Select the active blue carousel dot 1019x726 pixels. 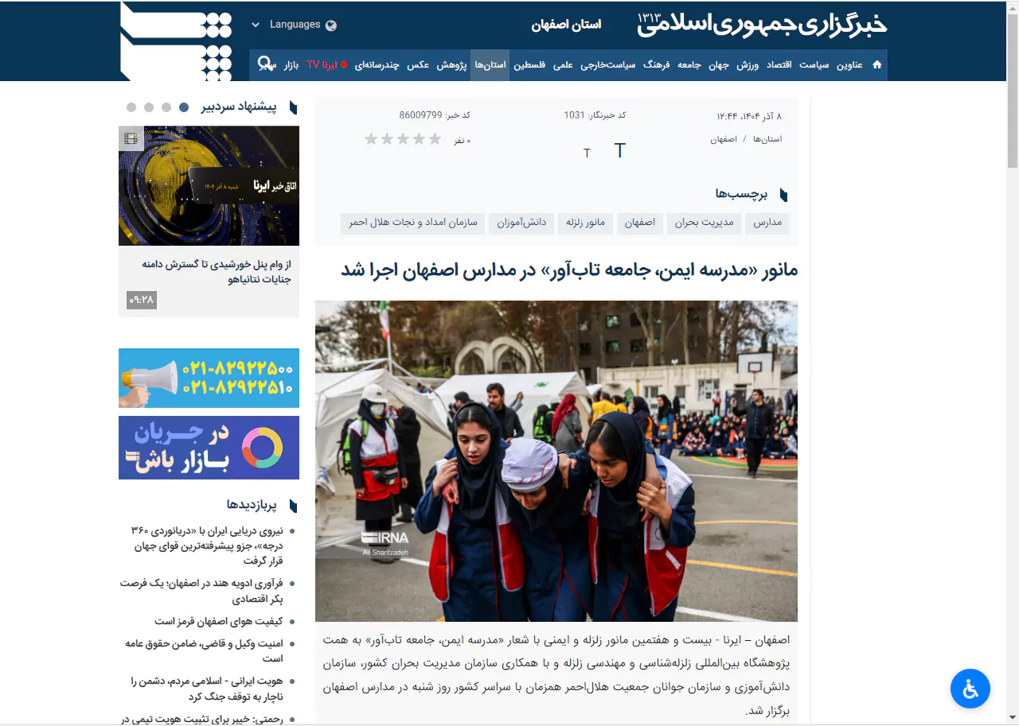click(x=184, y=107)
